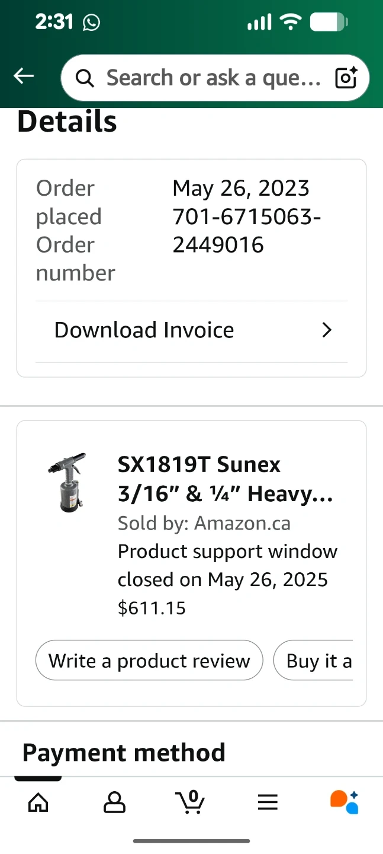Open the shopping cart icon

191,802
